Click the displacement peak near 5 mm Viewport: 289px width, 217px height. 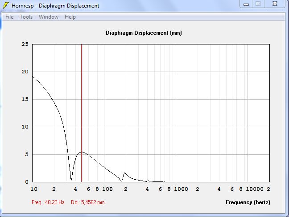(x=81, y=152)
